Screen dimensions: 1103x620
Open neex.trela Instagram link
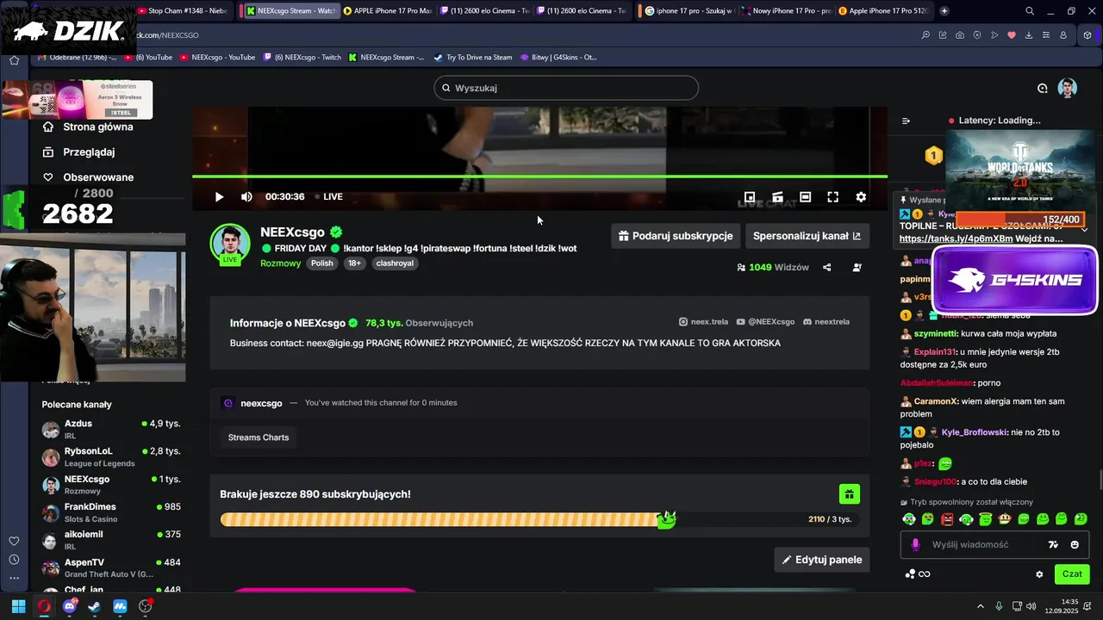click(x=703, y=322)
